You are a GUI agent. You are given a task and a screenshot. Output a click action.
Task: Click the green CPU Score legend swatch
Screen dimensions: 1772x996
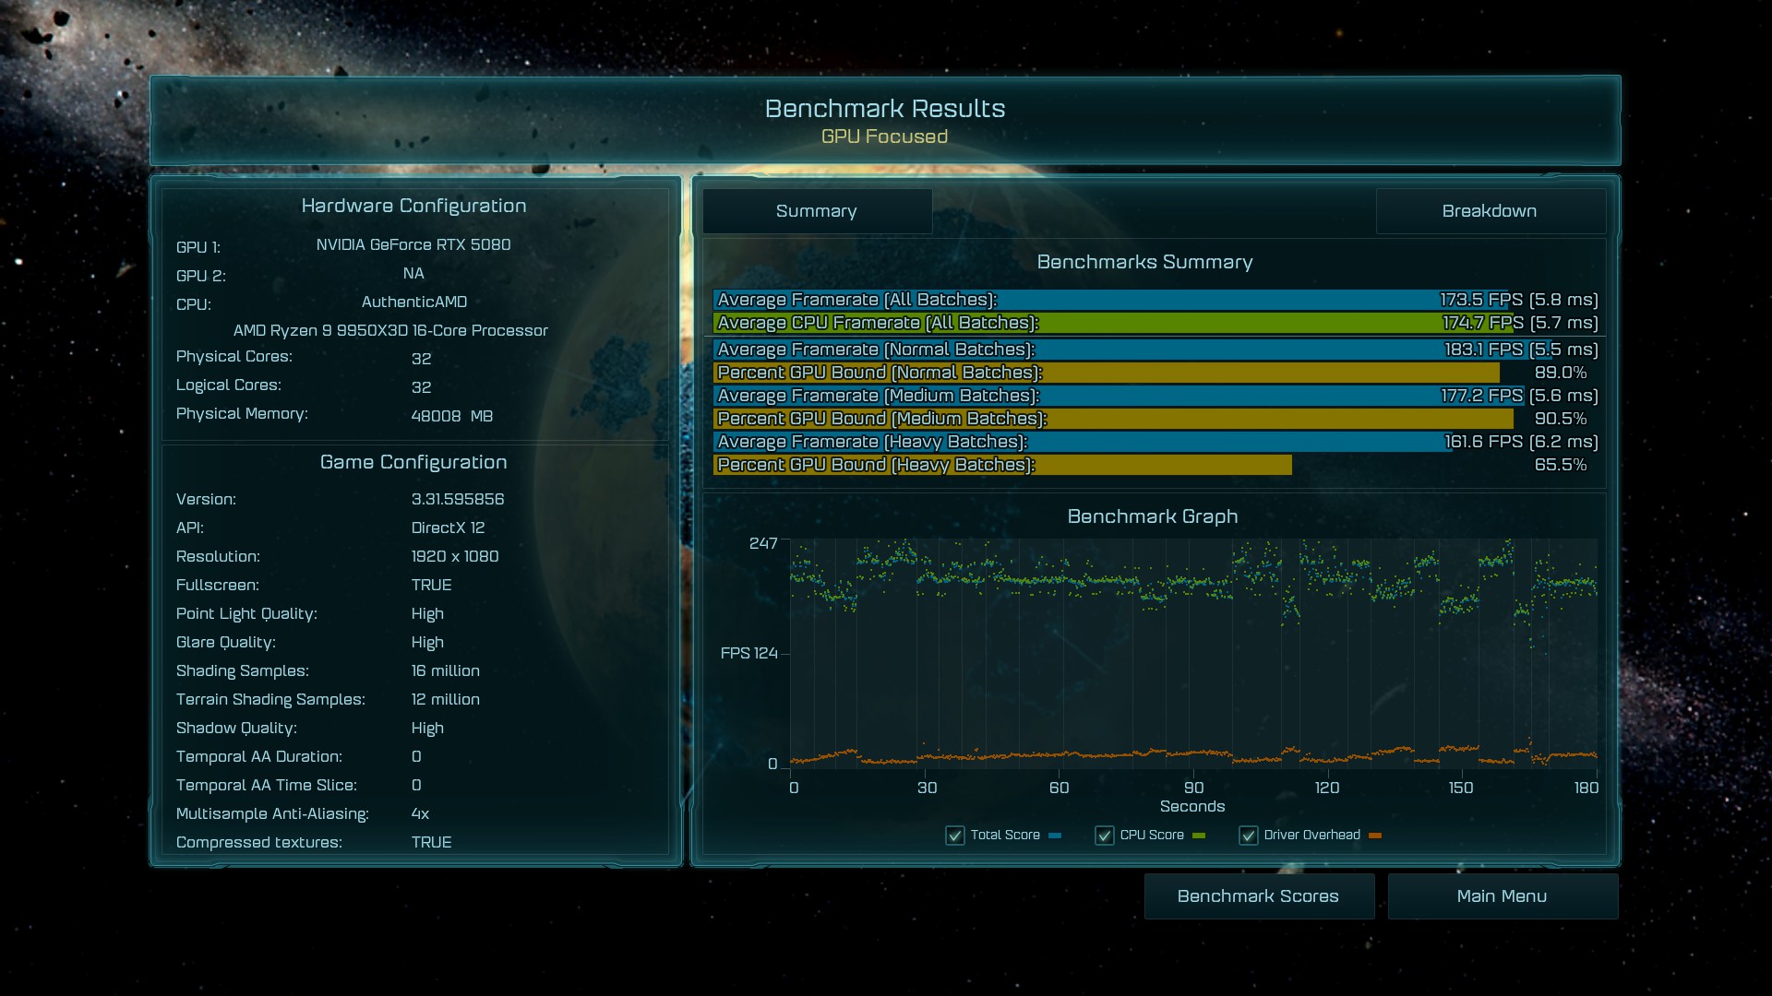click(1199, 836)
